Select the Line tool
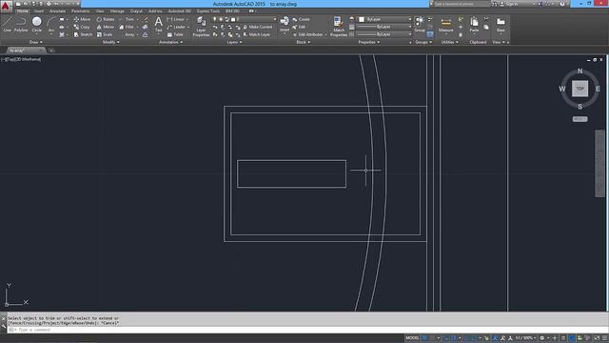 tap(8, 25)
